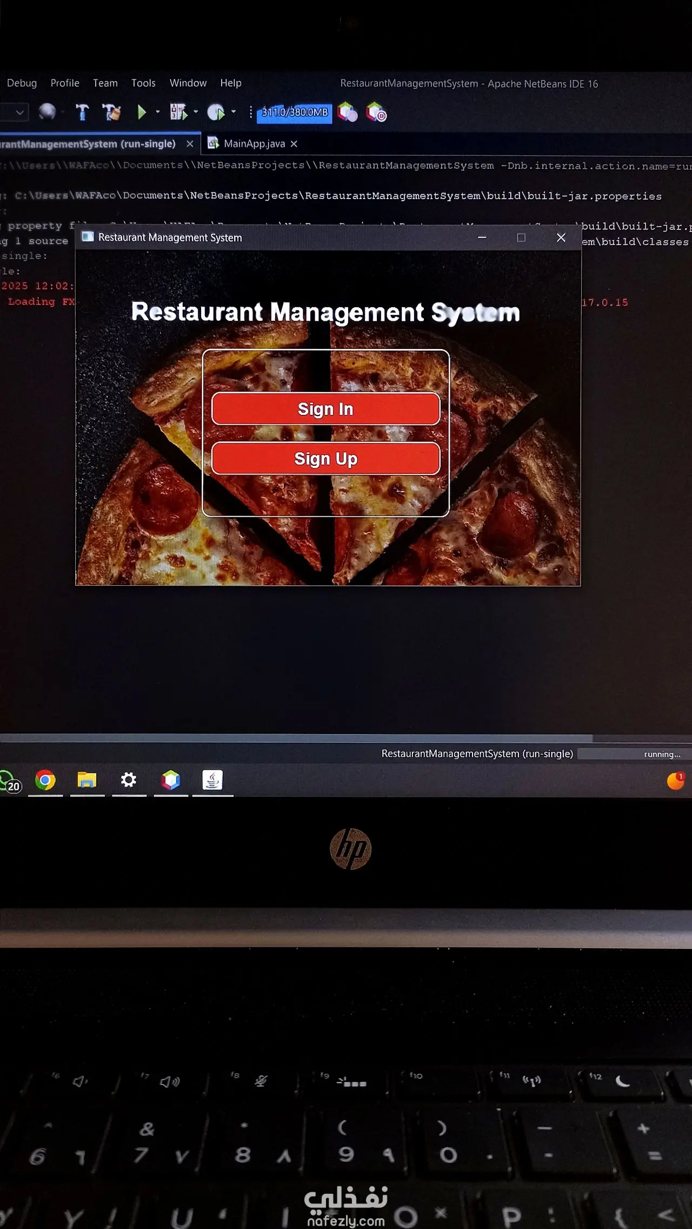Click the Debug Project toolbar icon
The width and height of the screenshot is (692, 1229).
(x=178, y=112)
